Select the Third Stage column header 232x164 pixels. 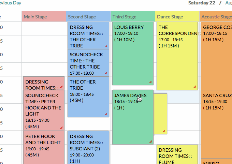pos(132,17)
